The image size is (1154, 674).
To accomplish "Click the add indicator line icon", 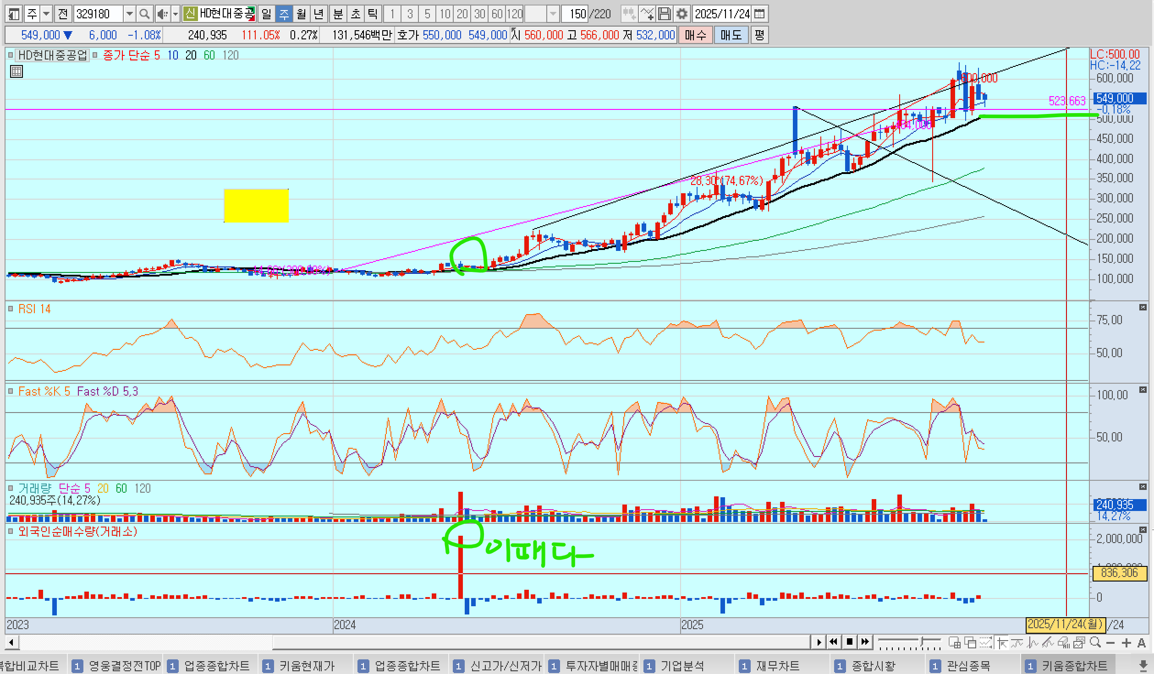I will [x=647, y=14].
